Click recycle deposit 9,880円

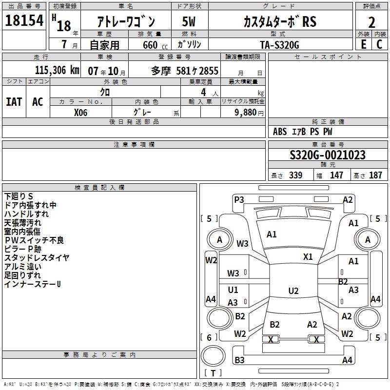coord(249,113)
